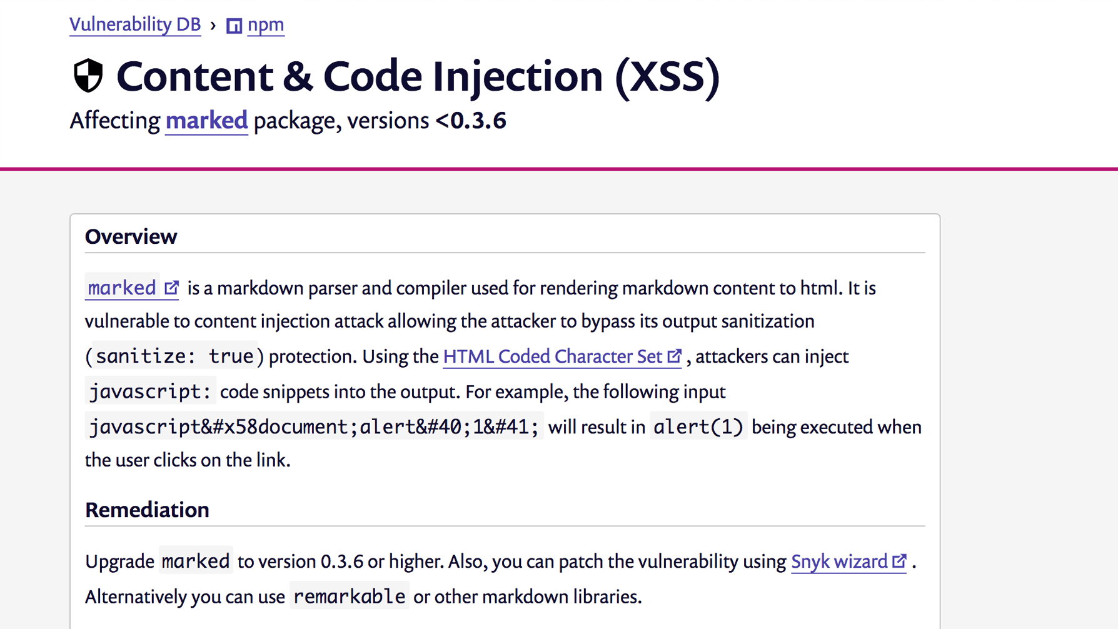Click the javascript: inline code highlight

pyautogui.click(x=150, y=390)
